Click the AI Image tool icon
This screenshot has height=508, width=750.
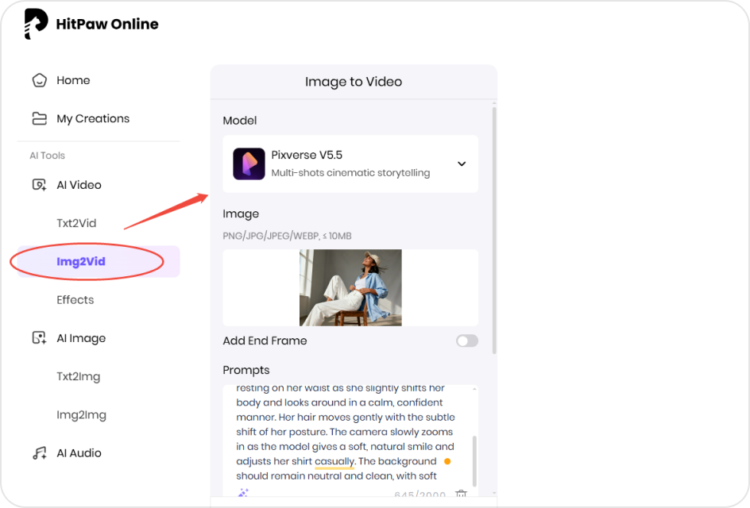point(38,337)
